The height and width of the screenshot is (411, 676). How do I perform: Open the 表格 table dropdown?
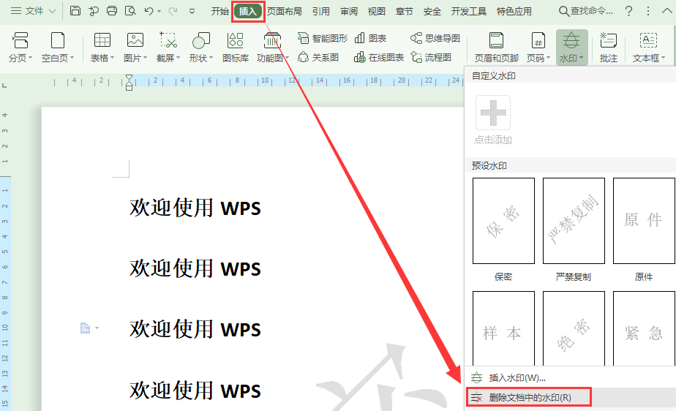tap(102, 47)
